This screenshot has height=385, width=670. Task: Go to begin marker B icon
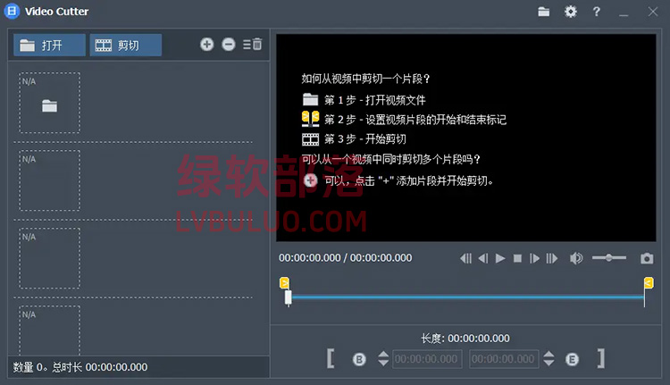359,359
